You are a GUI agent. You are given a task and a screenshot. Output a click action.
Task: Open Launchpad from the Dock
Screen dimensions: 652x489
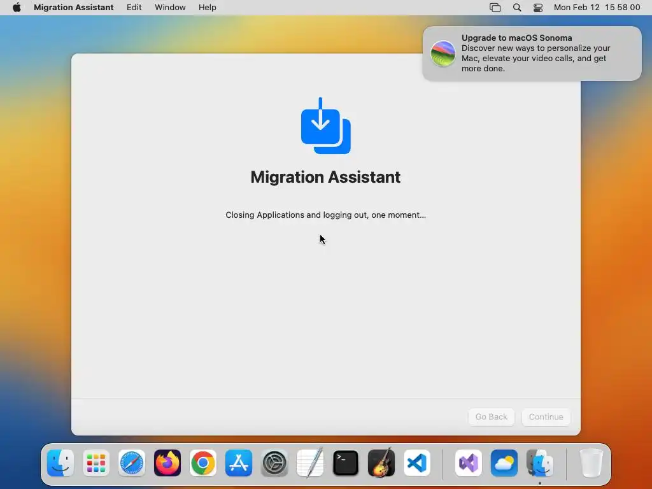[x=96, y=463]
